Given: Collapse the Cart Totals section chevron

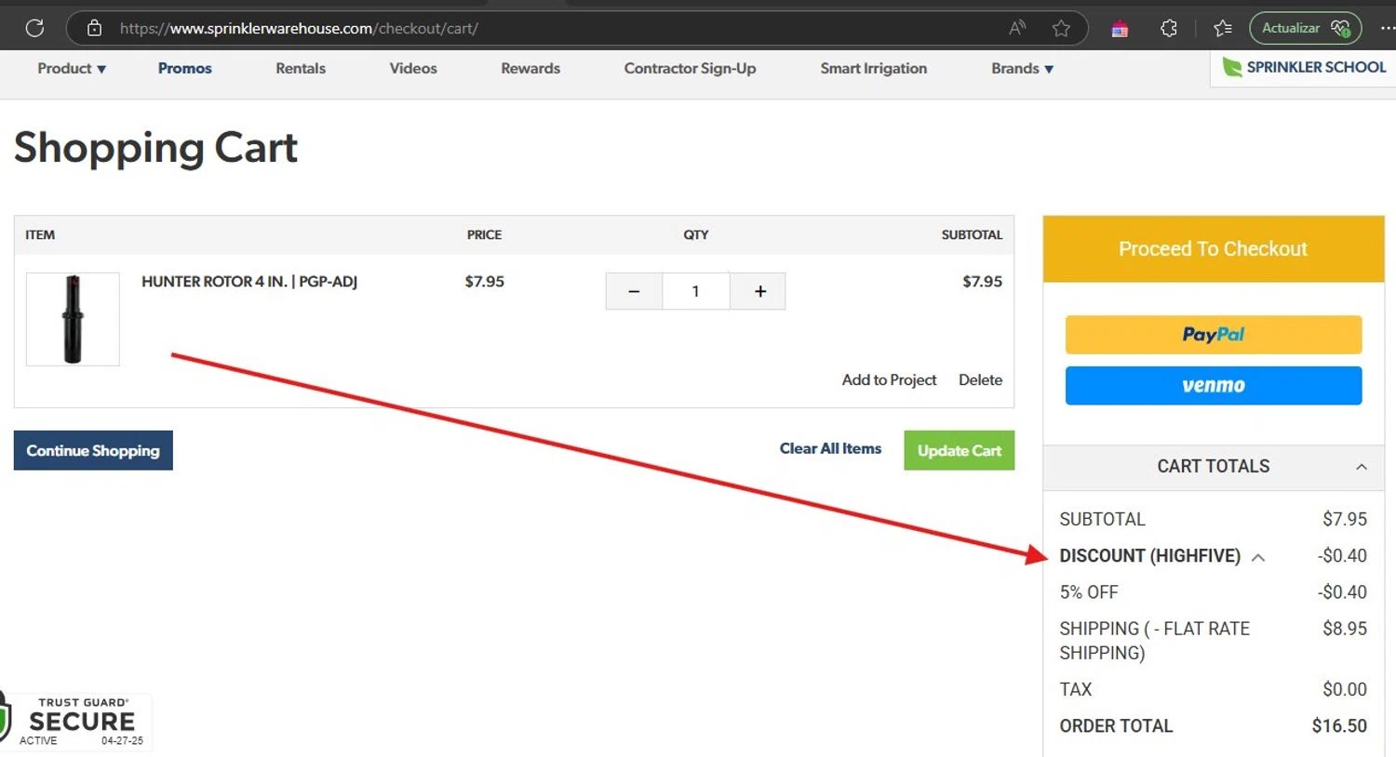Looking at the screenshot, I should (1362, 467).
